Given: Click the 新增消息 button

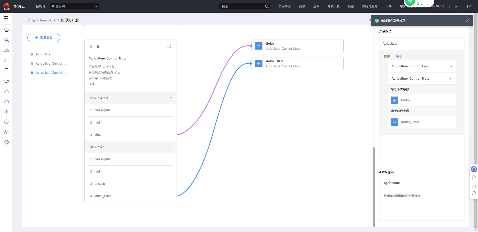Looking at the screenshot, I should (x=44, y=38).
